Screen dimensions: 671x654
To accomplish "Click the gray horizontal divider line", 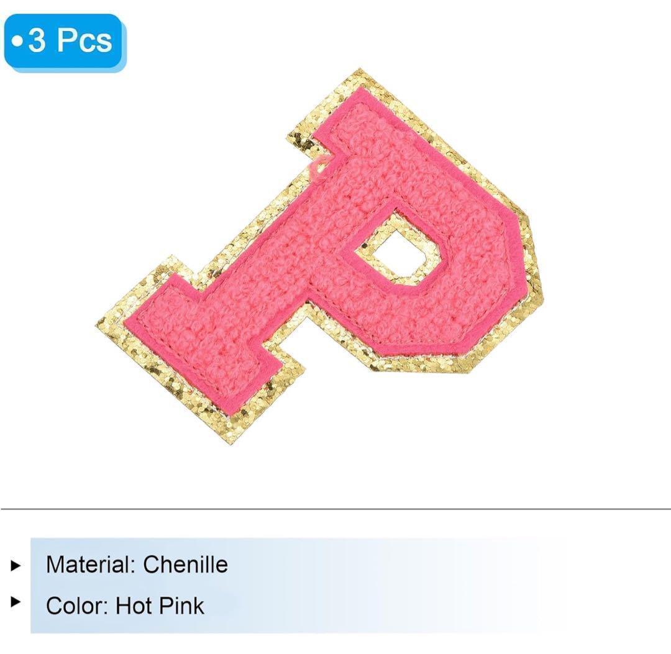I will 335,509.
